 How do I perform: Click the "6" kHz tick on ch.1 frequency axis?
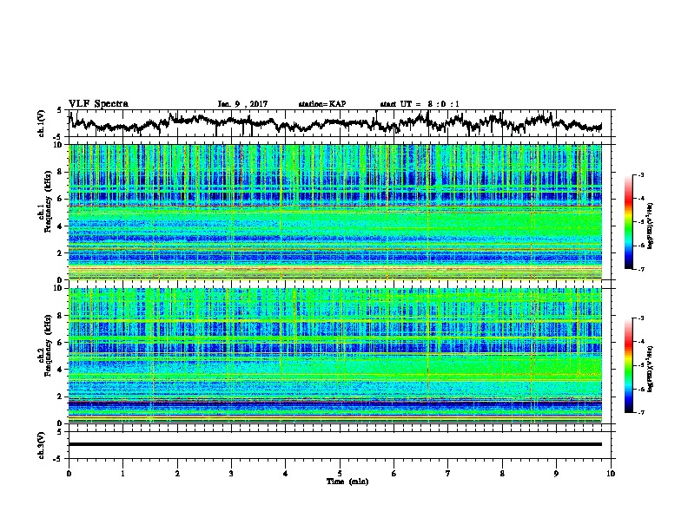(61, 199)
